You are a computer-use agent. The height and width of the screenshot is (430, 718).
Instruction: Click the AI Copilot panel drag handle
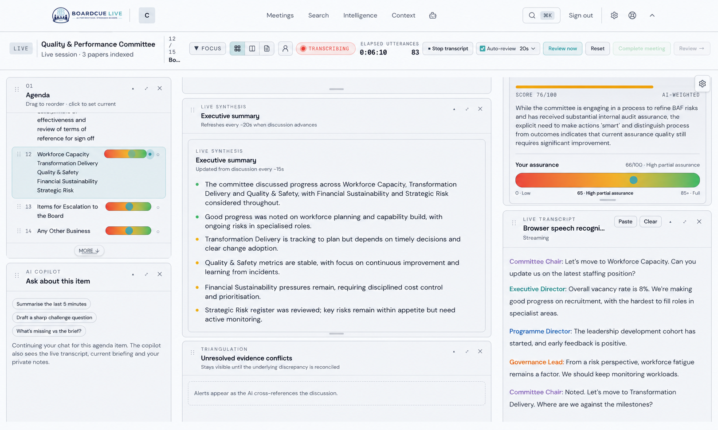[x=17, y=275]
